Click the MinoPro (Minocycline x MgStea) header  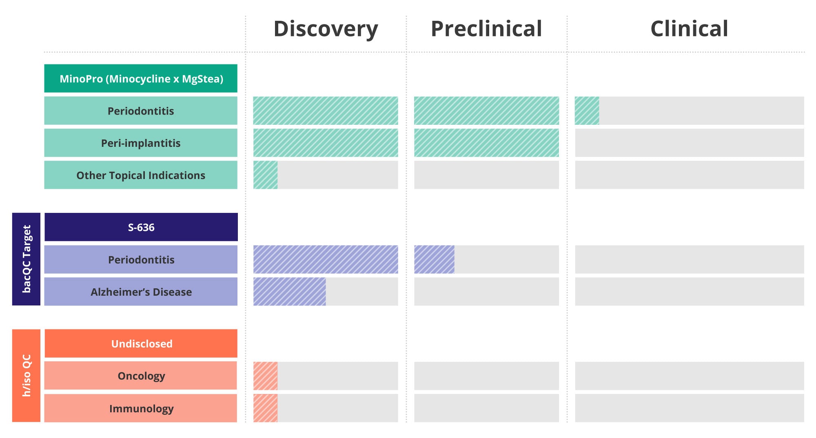(x=141, y=78)
